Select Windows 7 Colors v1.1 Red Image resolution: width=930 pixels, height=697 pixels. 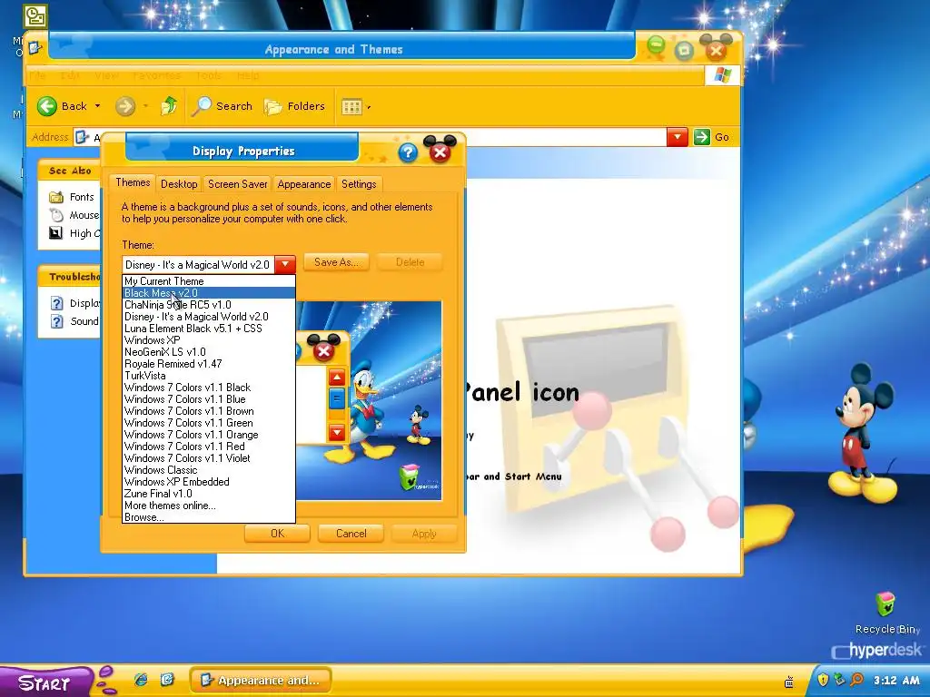click(x=209, y=447)
